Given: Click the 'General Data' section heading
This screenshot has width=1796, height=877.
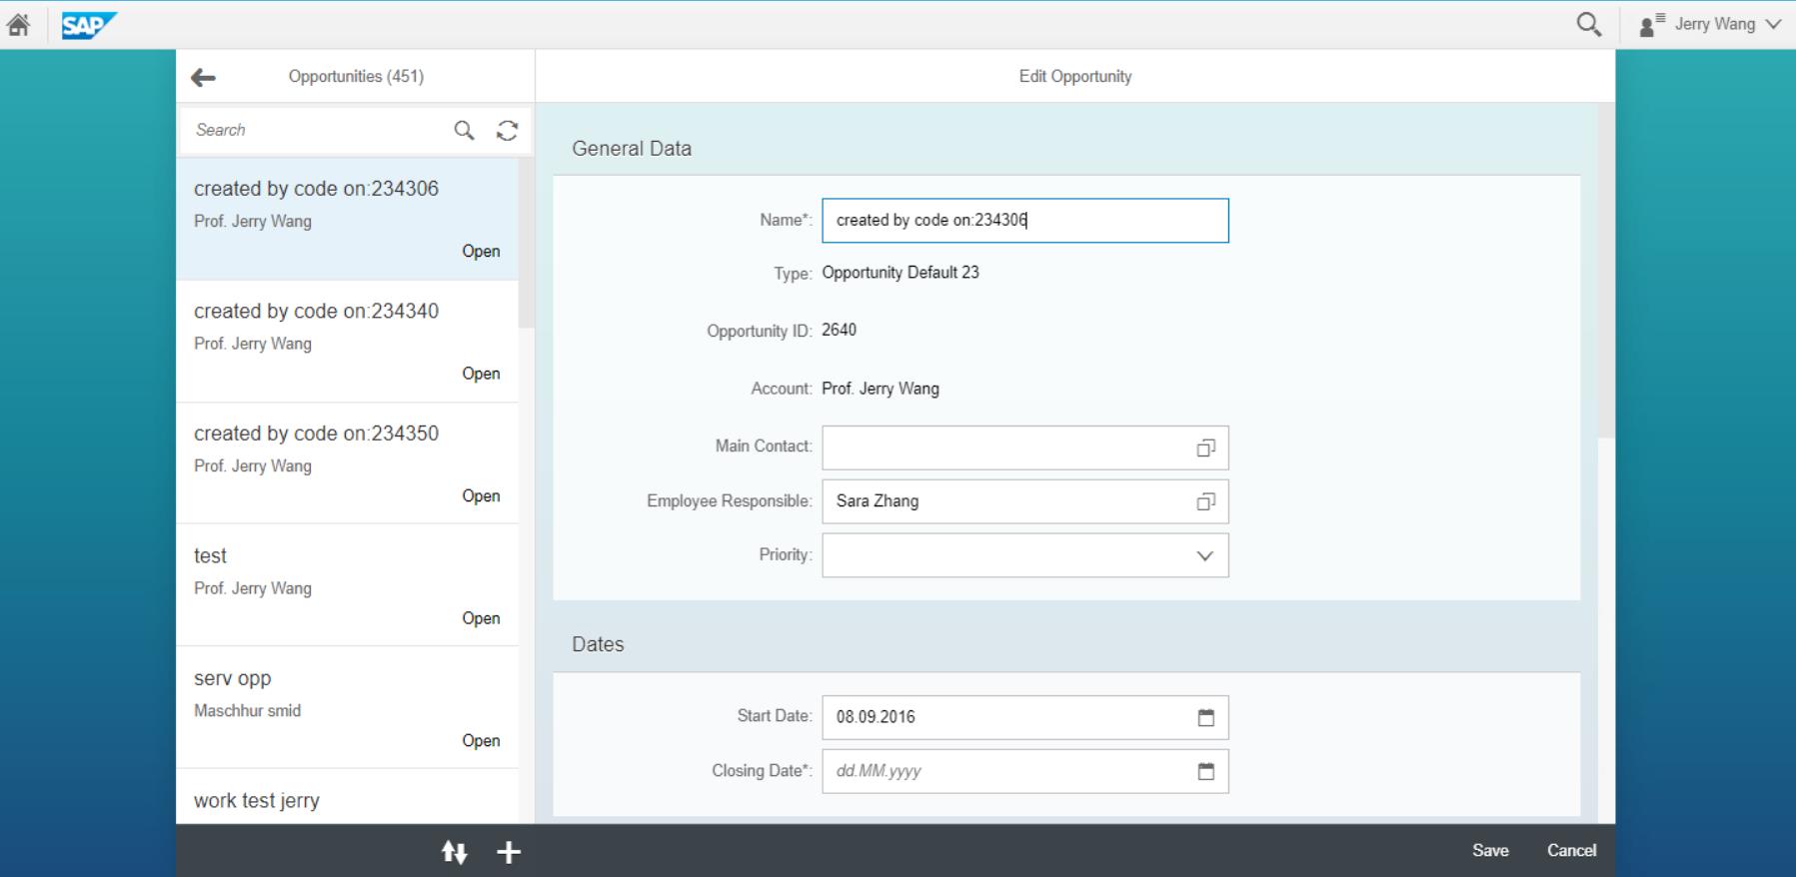Looking at the screenshot, I should [x=632, y=149].
